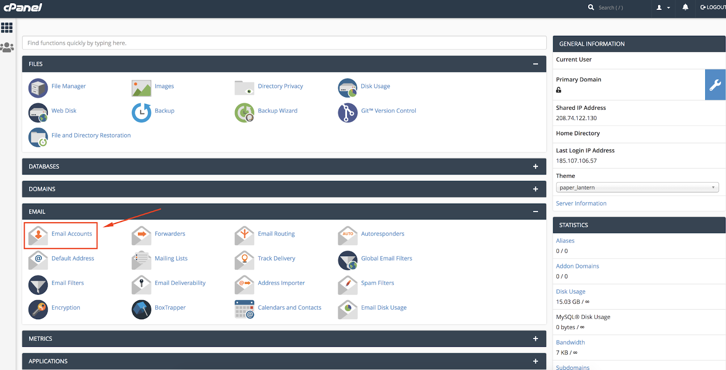Click the Shared IP Address value 208.74.122.130

pyautogui.click(x=576, y=118)
